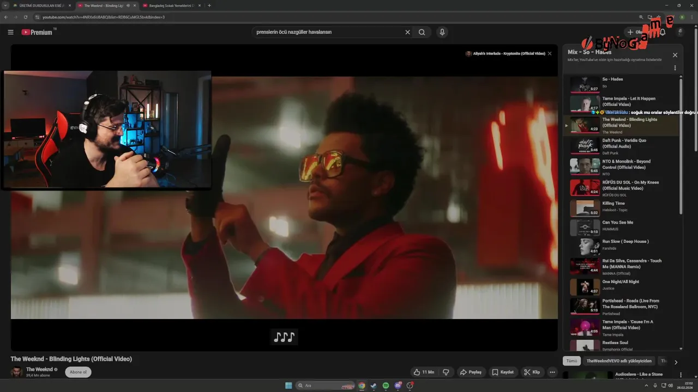Viewport: 698px width, 392px height.
Task: Play Run Slow ( Deep House )
Action: [621, 246]
